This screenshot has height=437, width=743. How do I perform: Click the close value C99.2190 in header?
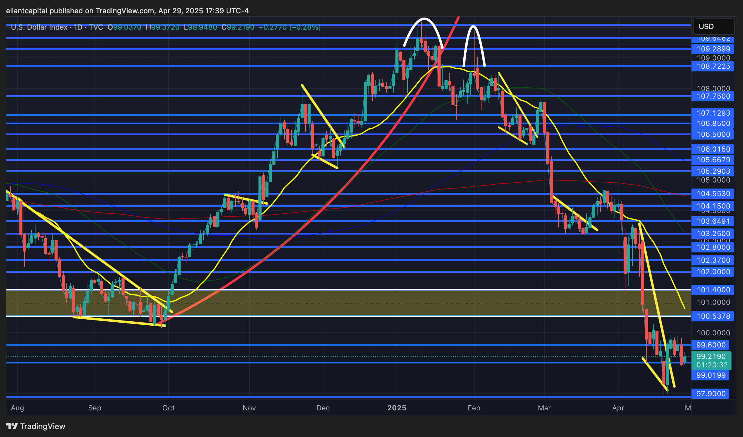[x=238, y=27]
